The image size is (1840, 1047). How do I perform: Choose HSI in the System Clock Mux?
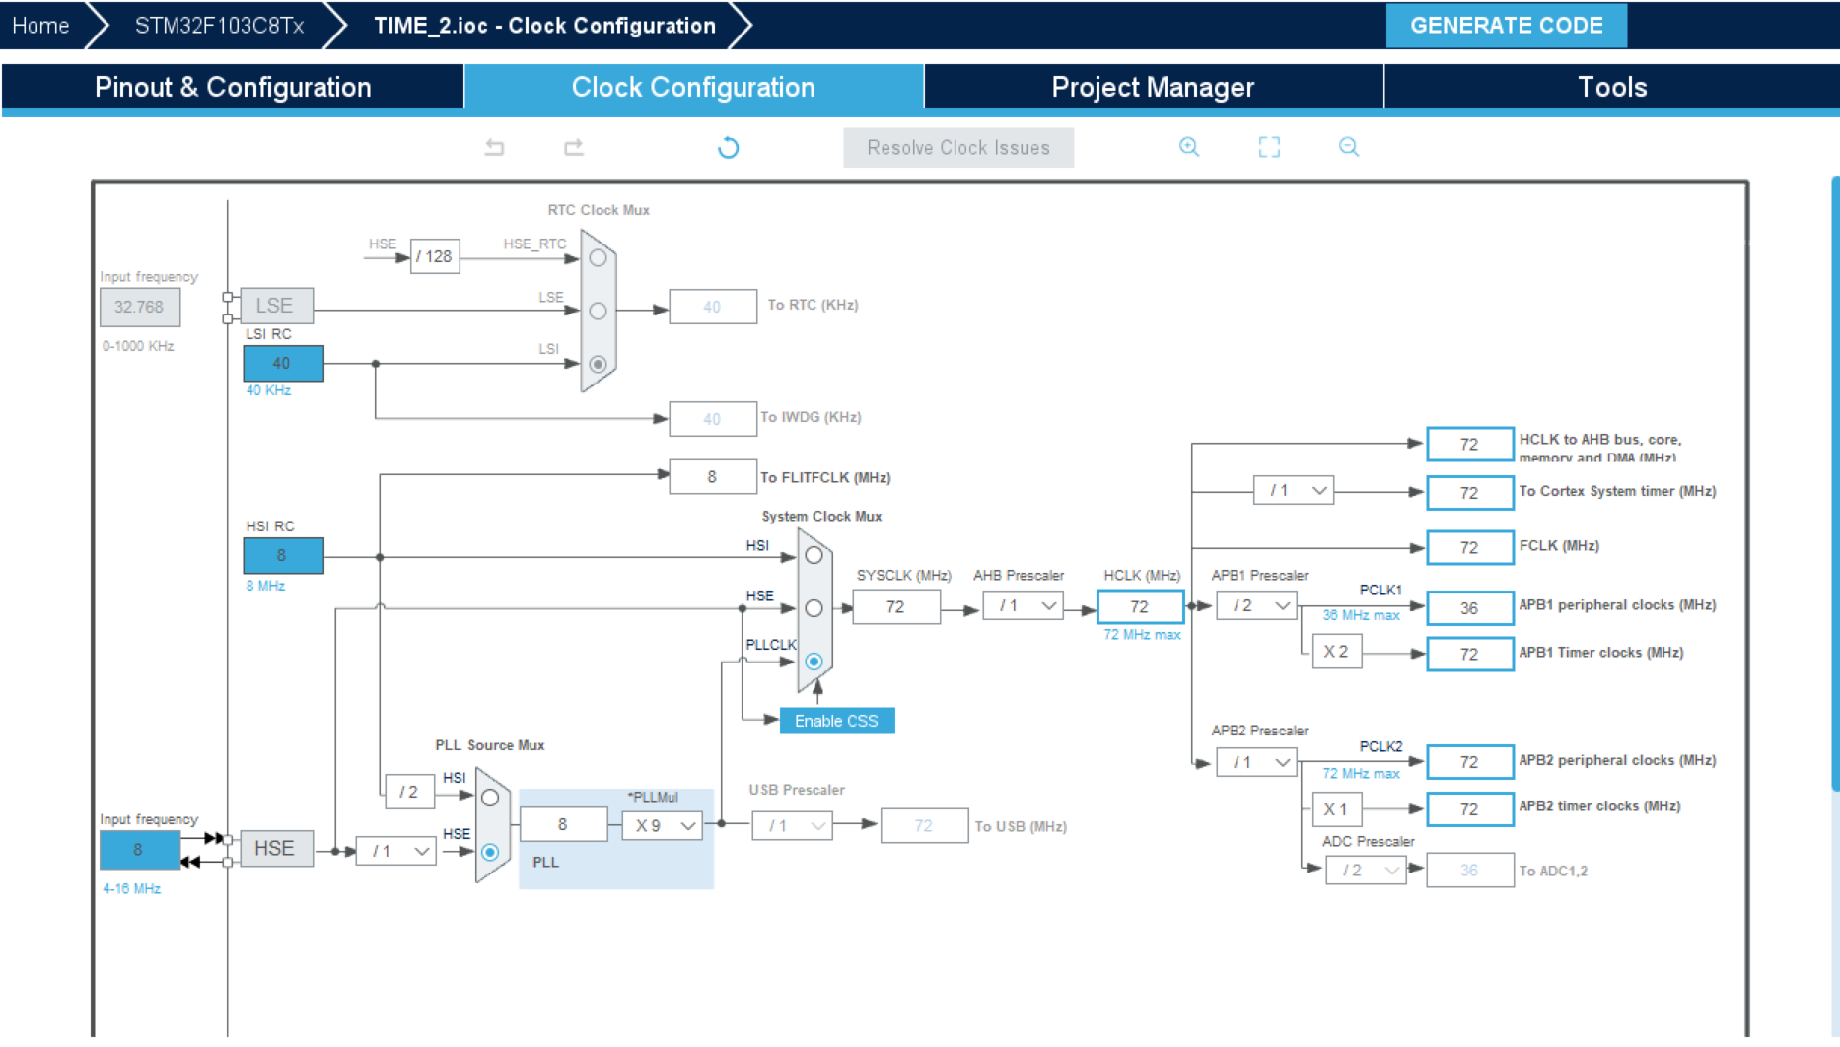tap(814, 556)
